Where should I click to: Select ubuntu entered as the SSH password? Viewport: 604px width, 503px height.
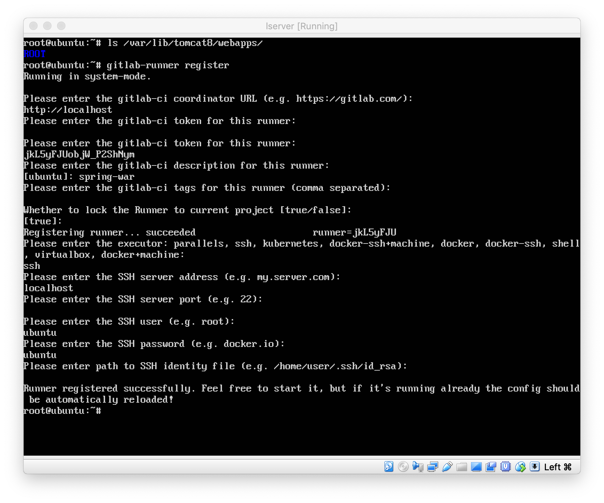click(40, 355)
